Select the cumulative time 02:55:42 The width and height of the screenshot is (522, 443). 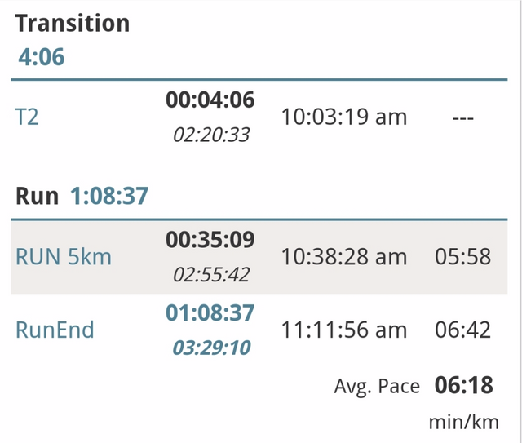pos(210,275)
